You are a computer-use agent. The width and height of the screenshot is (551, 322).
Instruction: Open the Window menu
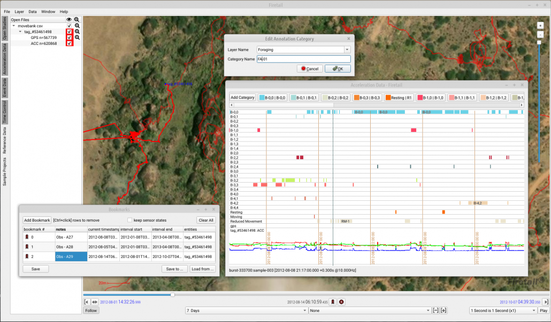pyautogui.click(x=48, y=12)
